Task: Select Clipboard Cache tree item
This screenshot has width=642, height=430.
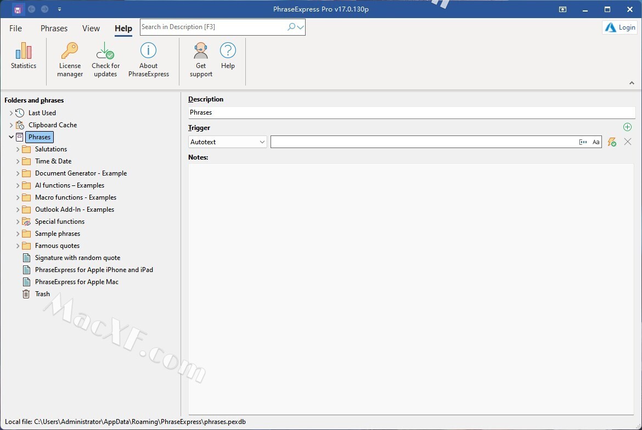Action: [x=53, y=125]
